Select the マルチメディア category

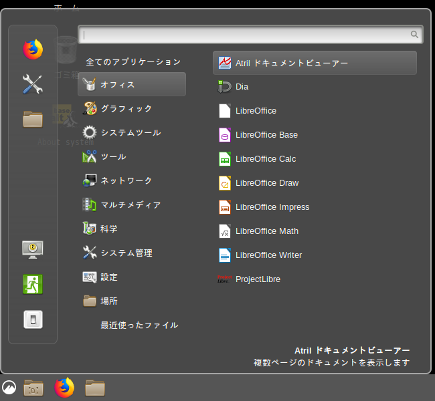pyautogui.click(x=132, y=205)
